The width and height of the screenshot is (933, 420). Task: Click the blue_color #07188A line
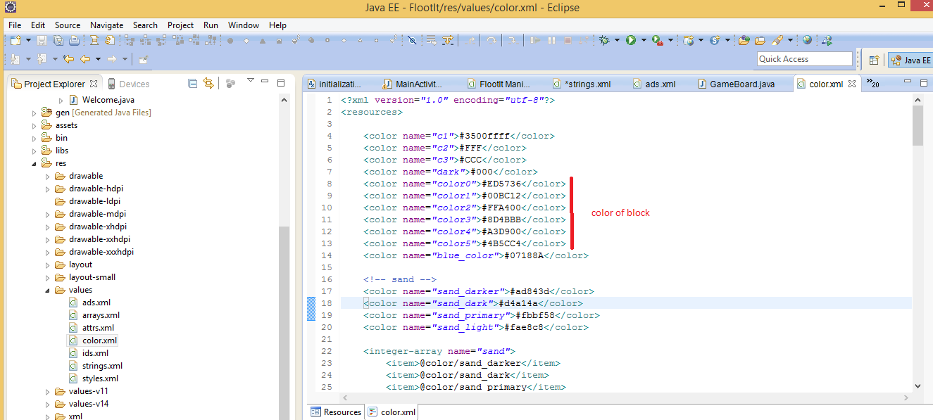[x=476, y=255]
